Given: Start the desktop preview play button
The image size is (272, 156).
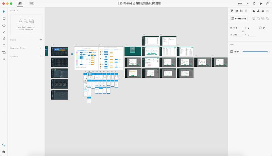Looking at the screenshot, I should (x=261, y=4).
